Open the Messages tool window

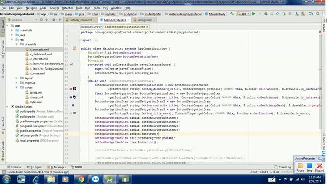coord(57,167)
